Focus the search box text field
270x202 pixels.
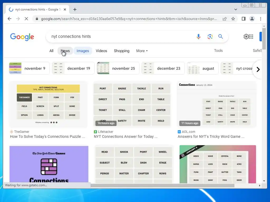[x=120, y=36]
